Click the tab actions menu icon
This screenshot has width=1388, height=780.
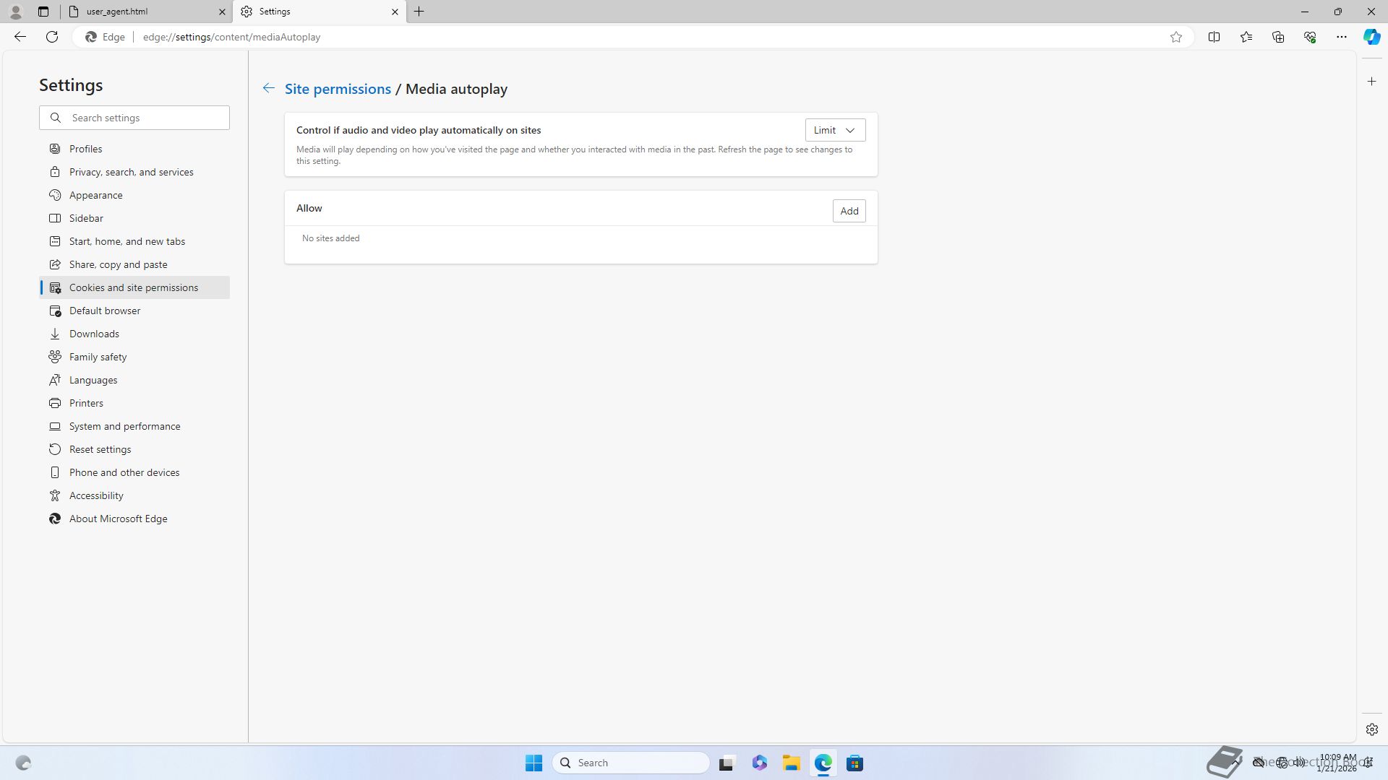pos(43,12)
